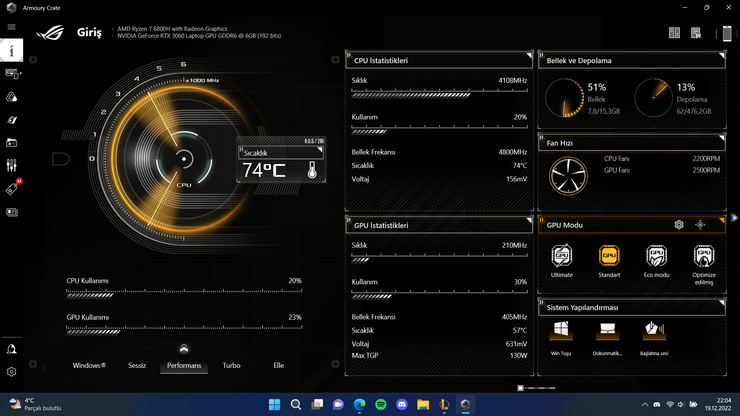Expand the hamburger menu
This screenshot has width=740, height=416.
(x=12, y=27)
